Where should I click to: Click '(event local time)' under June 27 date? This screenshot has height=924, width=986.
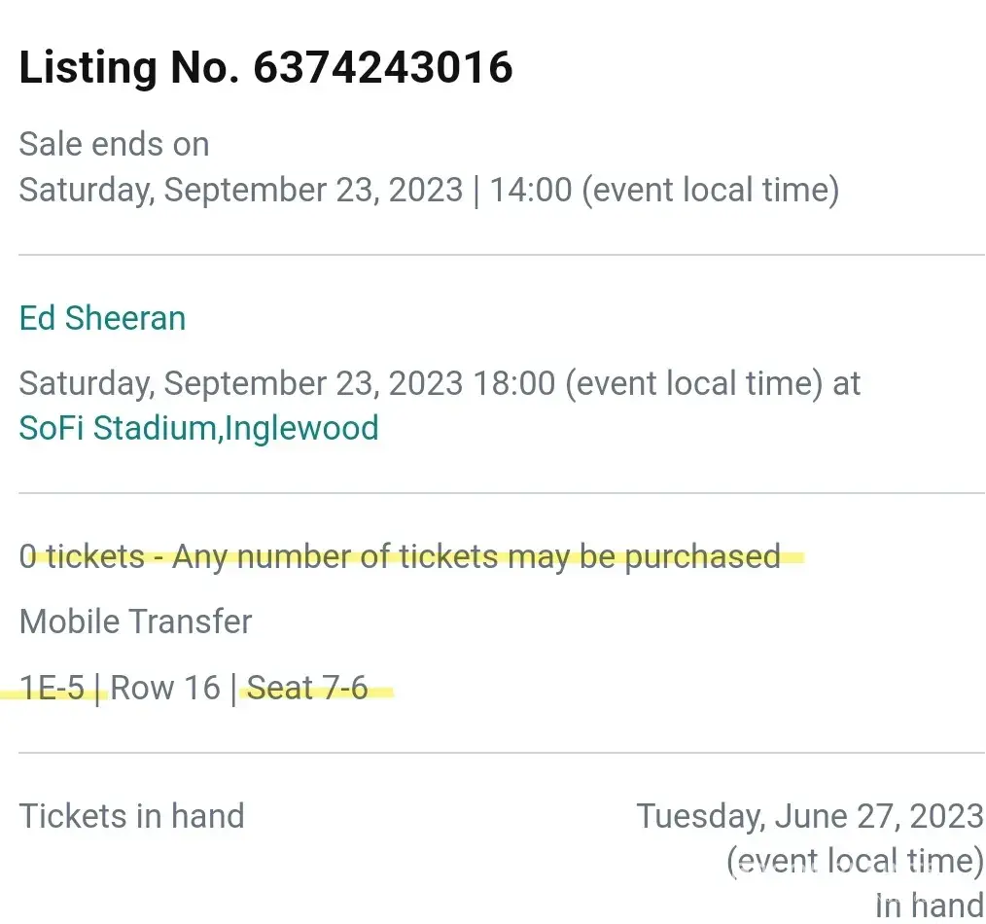tap(855, 861)
